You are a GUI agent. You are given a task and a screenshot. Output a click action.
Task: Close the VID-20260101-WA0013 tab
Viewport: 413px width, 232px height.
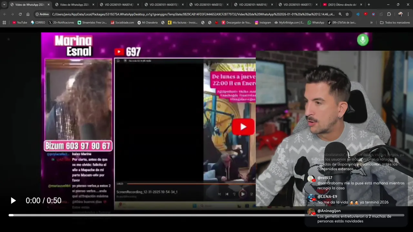(227, 5)
